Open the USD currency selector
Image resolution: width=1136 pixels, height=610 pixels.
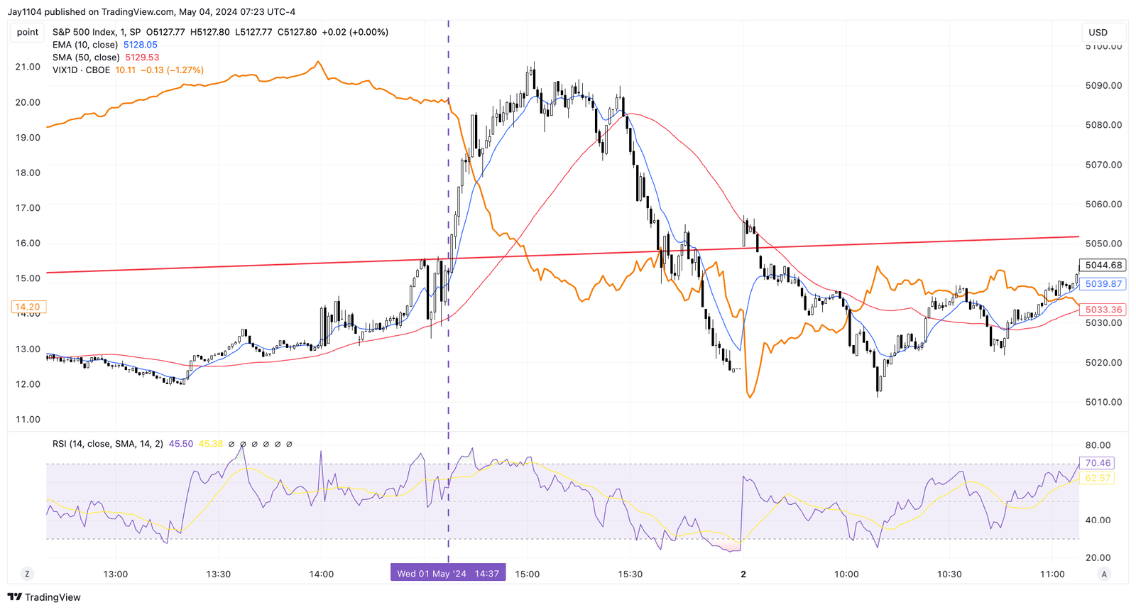[x=1098, y=32]
